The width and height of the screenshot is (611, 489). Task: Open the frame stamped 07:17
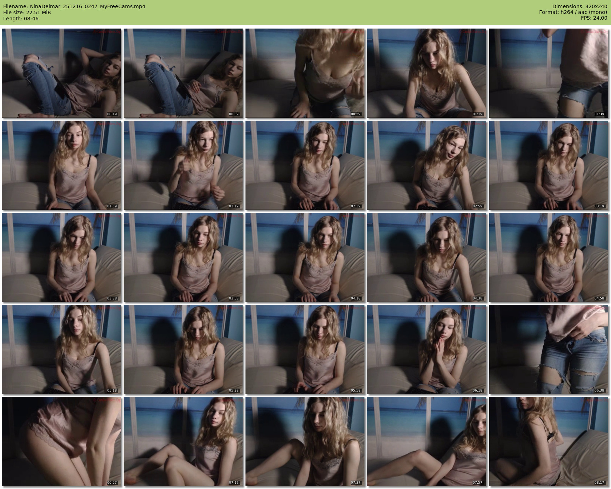click(x=183, y=442)
